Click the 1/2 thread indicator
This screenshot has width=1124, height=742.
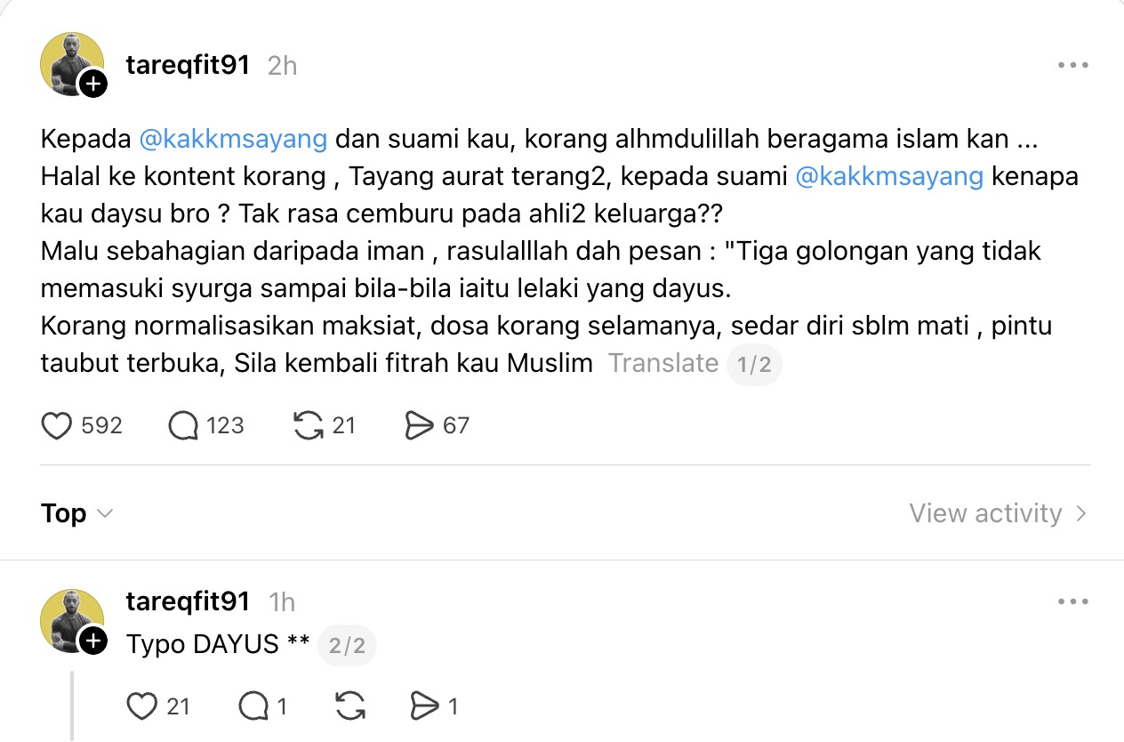pyautogui.click(x=754, y=365)
